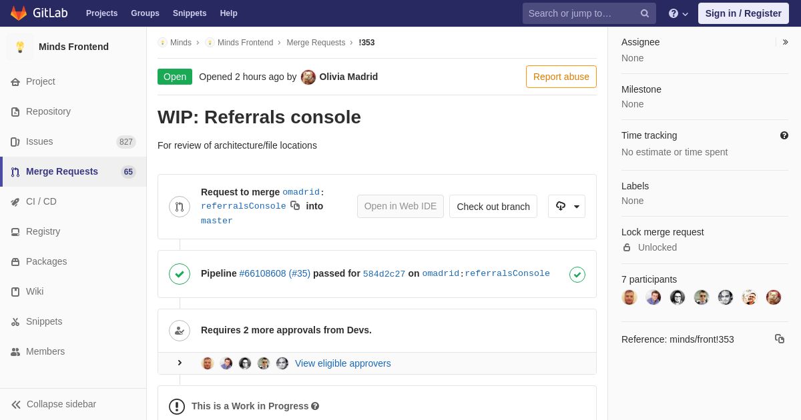Click the GitLab fox logo
801x420 pixels.
pos(19,13)
